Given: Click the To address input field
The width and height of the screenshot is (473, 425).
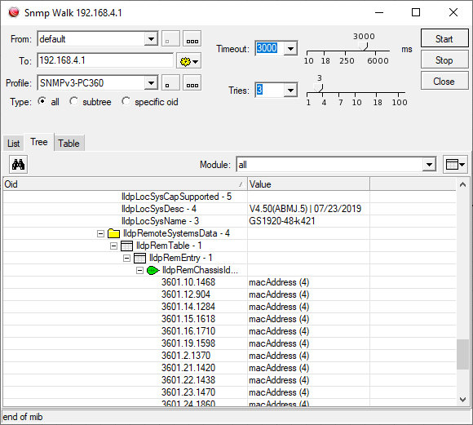Looking at the screenshot, I should point(105,60).
